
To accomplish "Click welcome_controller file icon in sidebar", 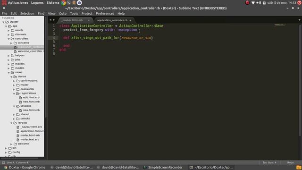I will click(x=15, y=51).
